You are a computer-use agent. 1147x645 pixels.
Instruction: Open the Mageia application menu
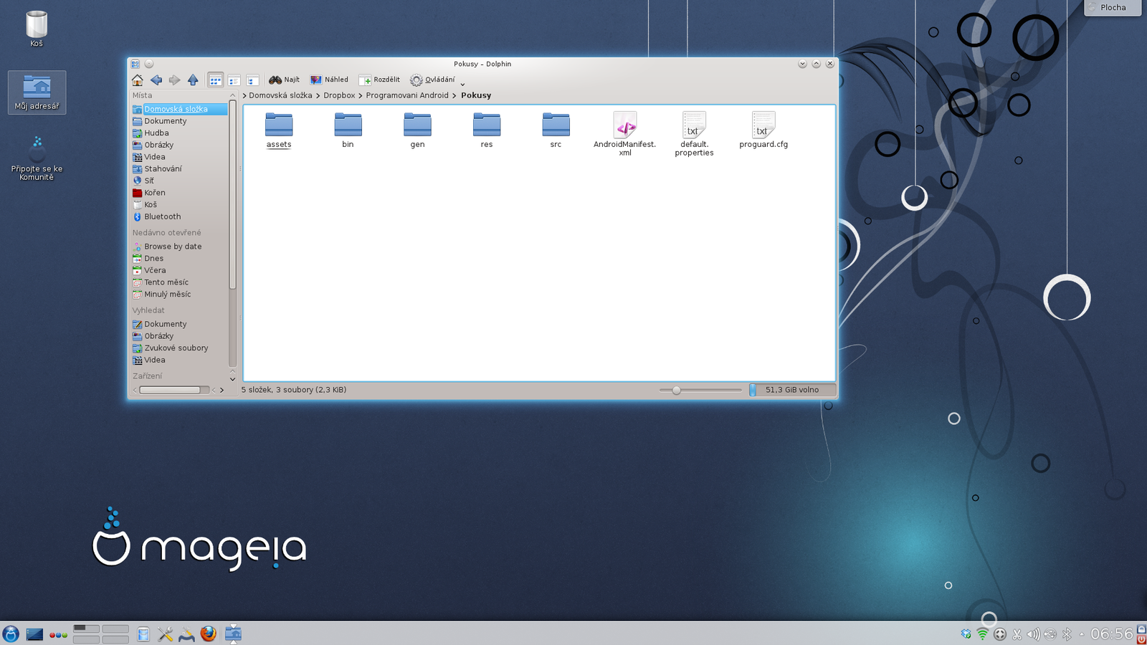(11, 634)
